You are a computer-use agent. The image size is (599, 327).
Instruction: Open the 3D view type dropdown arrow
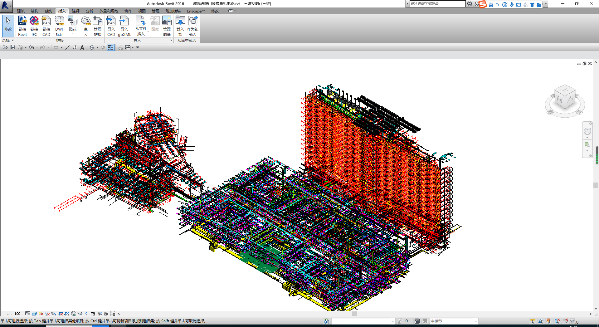(x=97, y=47)
